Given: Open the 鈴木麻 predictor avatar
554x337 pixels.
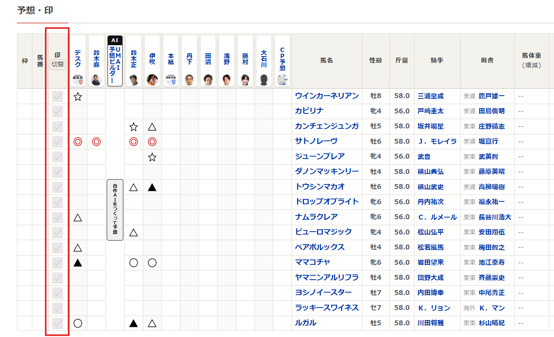Looking at the screenshot, I should pos(96,80).
